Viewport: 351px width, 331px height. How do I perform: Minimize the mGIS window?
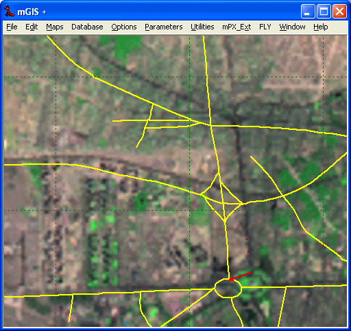click(x=308, y=11)
